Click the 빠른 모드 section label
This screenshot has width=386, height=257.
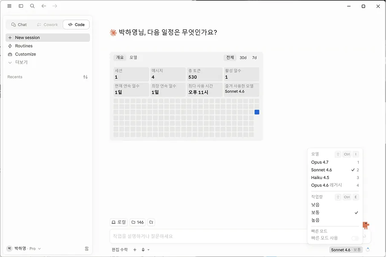pos(319,231)
